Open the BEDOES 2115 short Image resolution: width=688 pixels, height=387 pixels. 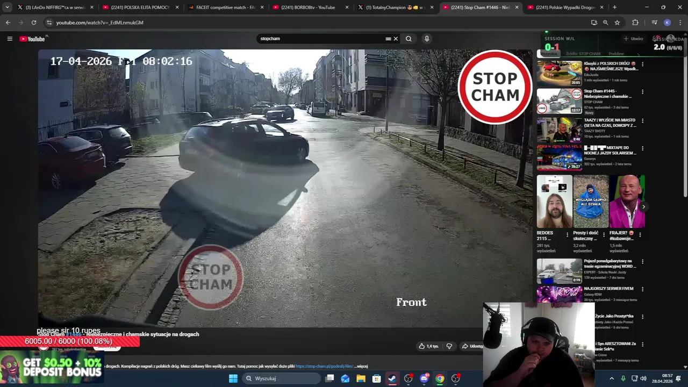coord(554,202)
